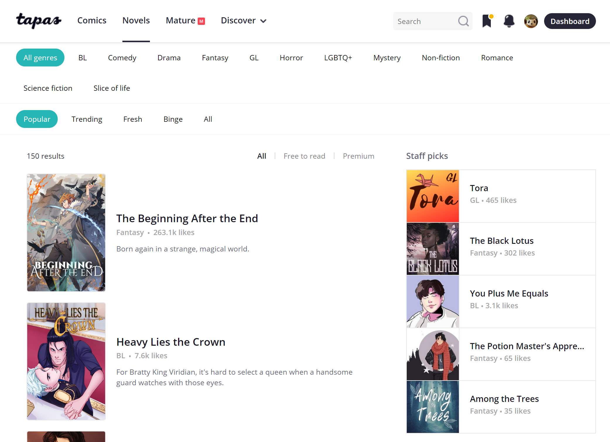Screen dimensions: 610x442
Task: Show All pricing results
Action: 262,156
